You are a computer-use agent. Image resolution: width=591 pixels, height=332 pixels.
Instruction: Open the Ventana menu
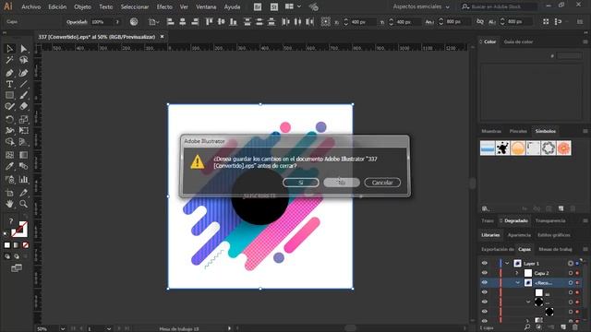[206, 6]
